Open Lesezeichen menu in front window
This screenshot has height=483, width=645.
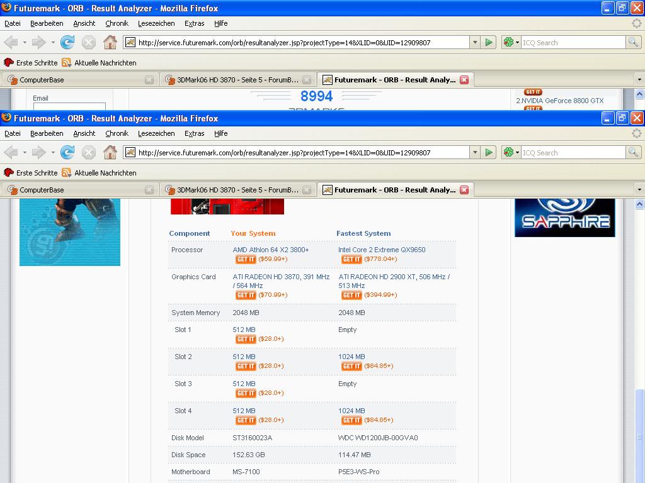[156, 133]
